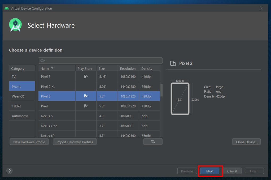This screenshot has width=271, height=180.
Task: Click the Previous button
Action: point(187,171)
